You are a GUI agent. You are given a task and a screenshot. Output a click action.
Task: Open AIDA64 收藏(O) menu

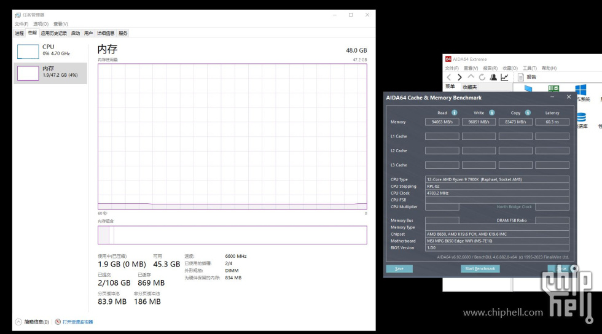(510, 68)
